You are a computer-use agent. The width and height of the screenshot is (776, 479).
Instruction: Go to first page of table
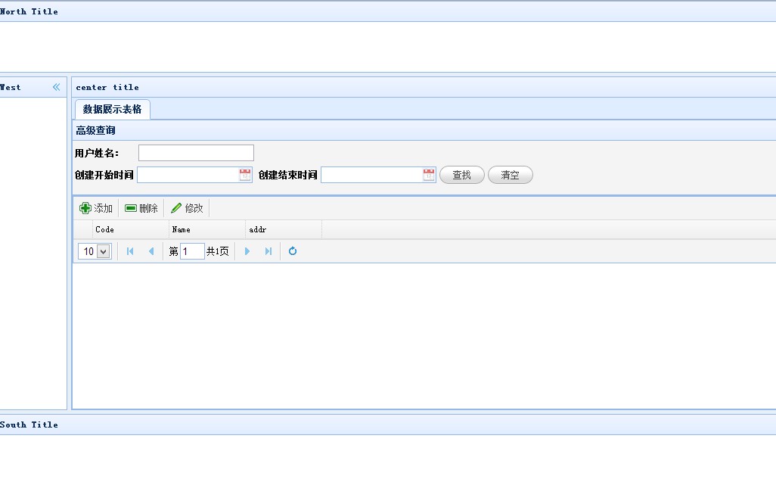(x=130, y=251)
